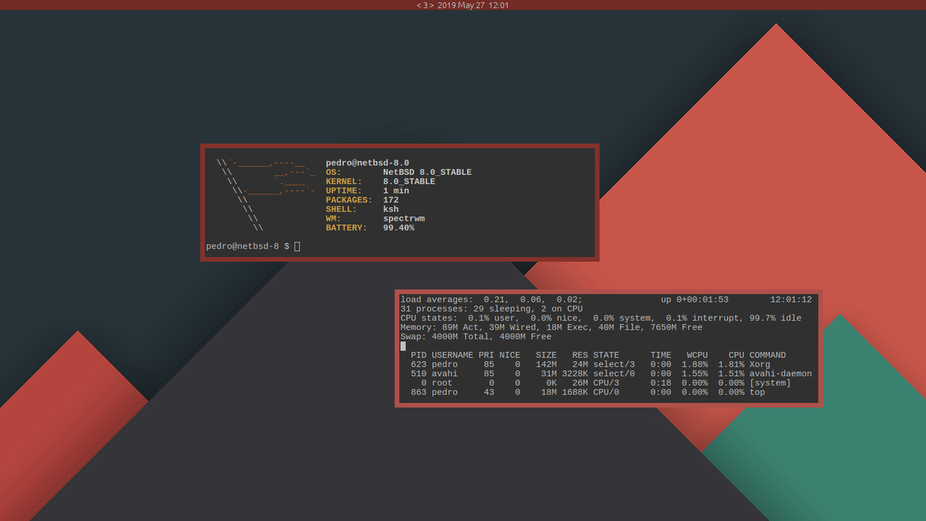926x521 pixels.
Task: Click the UPTIME value '1 min'
Action: (x=396, y=191)
